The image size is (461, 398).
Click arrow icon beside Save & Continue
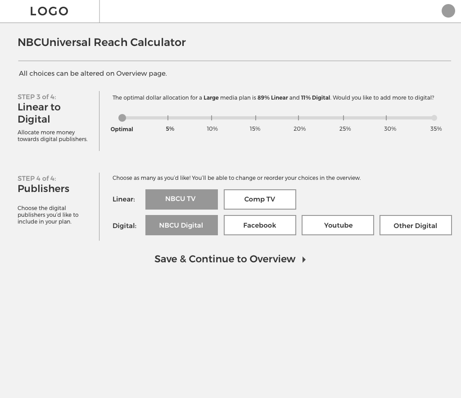click(x=304, y=259)
